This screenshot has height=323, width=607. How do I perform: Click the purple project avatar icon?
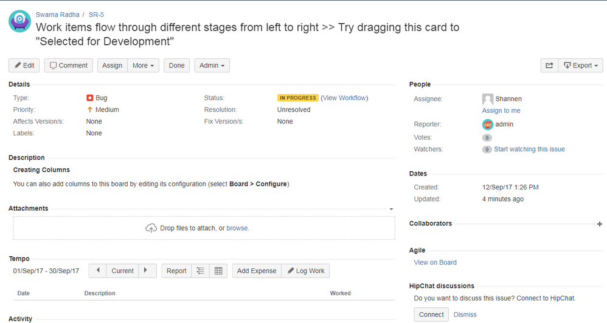tap(20, 21)
